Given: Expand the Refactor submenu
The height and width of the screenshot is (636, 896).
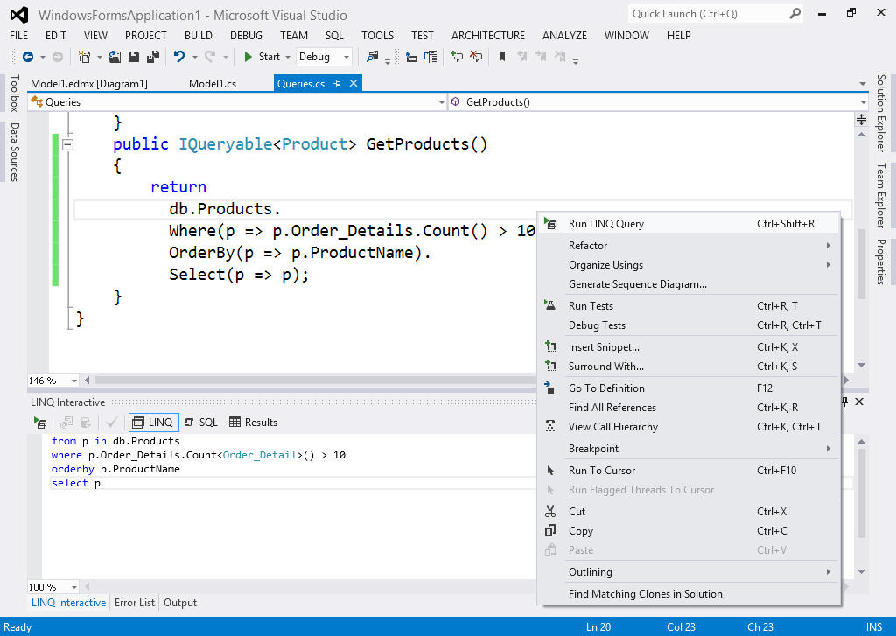Looking at the screenshot, I should [x=588, y=246].
